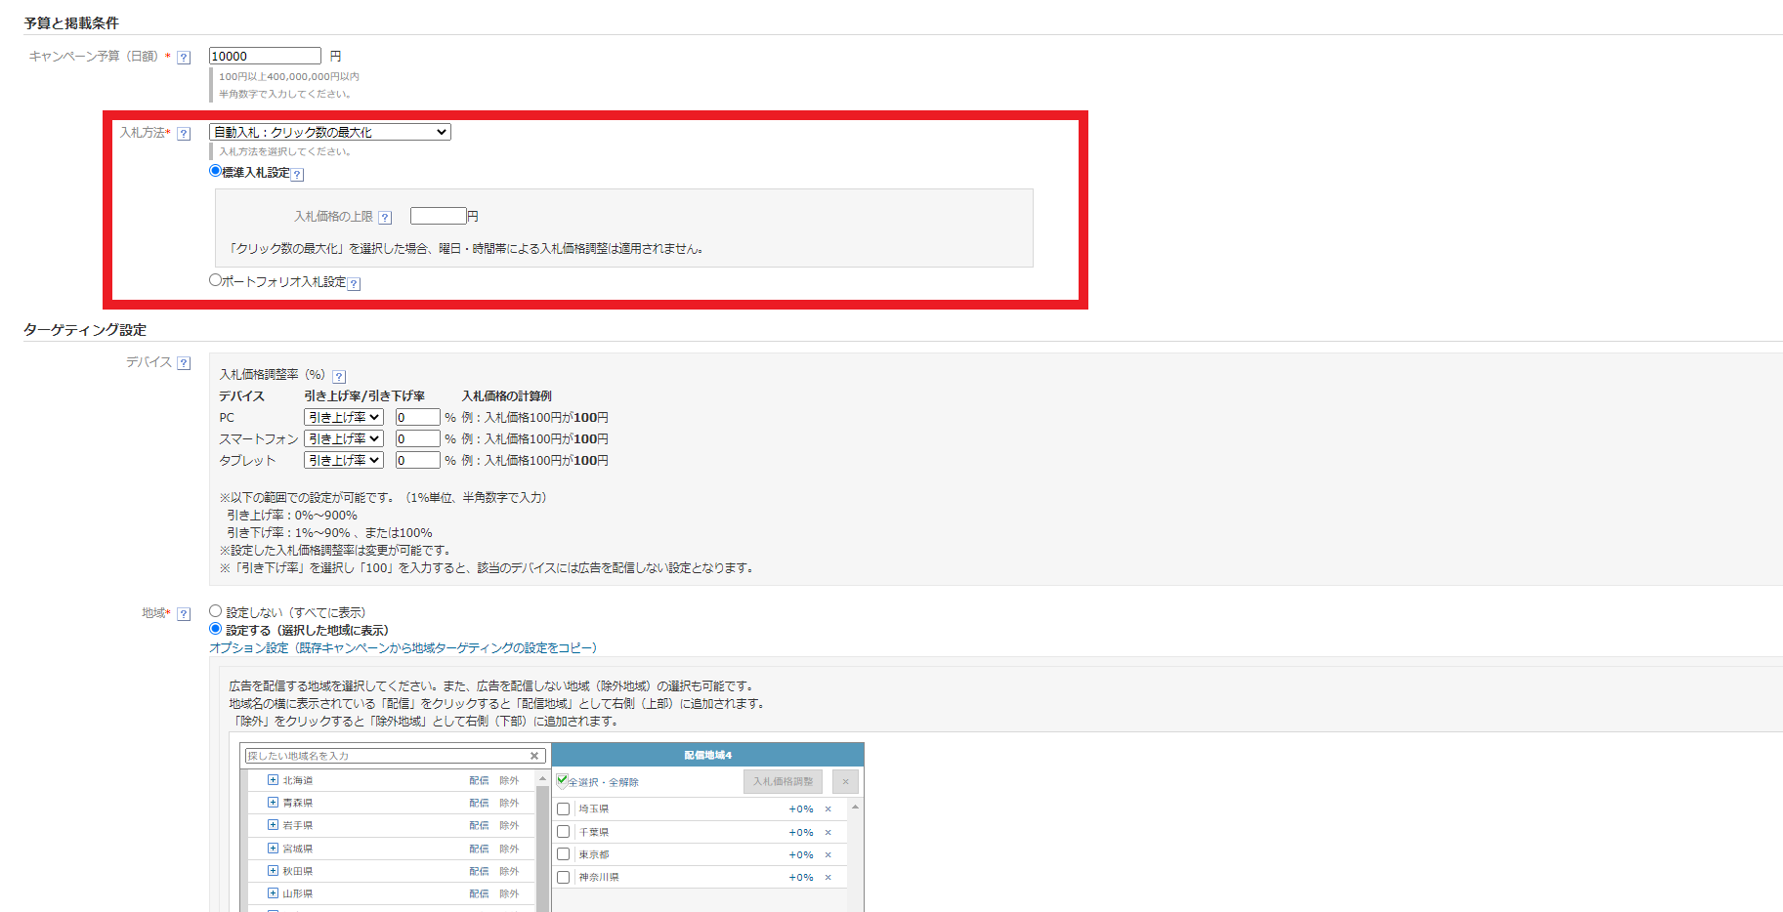Clear the region search box with X
This screenshot has height=912, width=1783.
(x=534, y=756)
